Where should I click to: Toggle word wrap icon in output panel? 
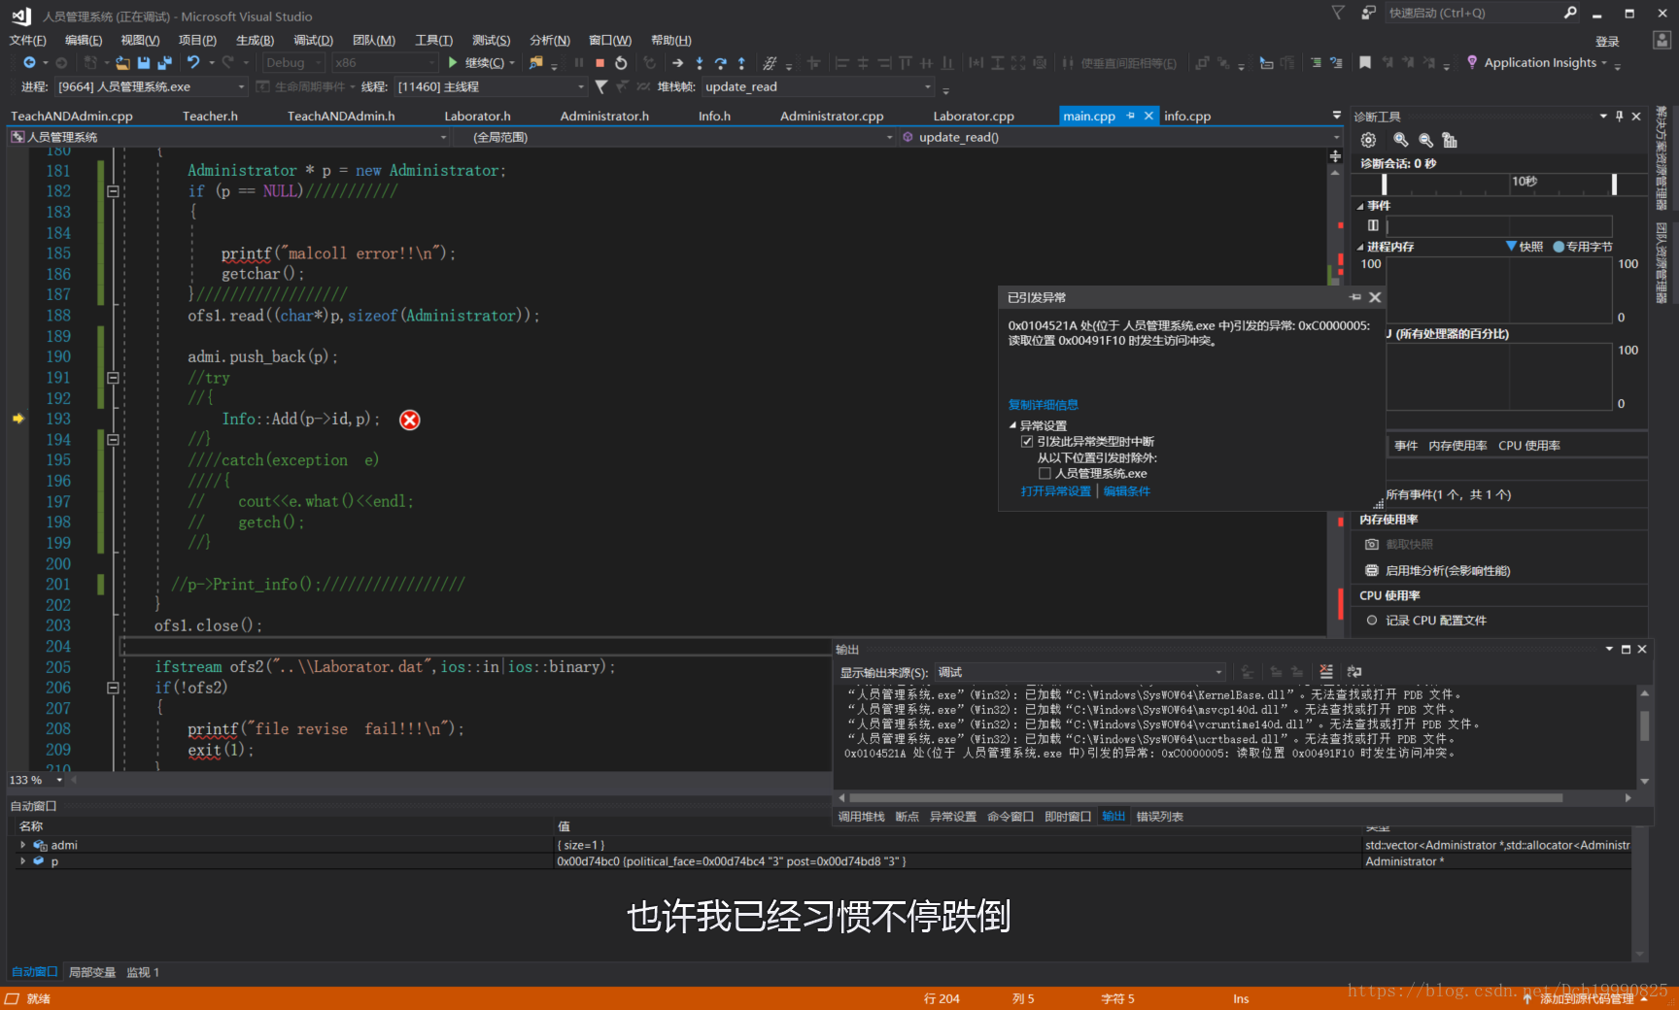click(1354, 672)
